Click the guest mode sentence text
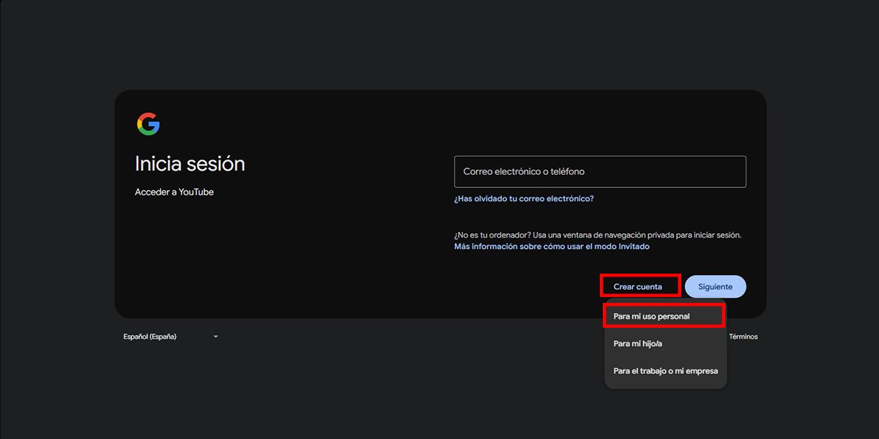Screen dimensions: 879x439 tap(598, 235)
